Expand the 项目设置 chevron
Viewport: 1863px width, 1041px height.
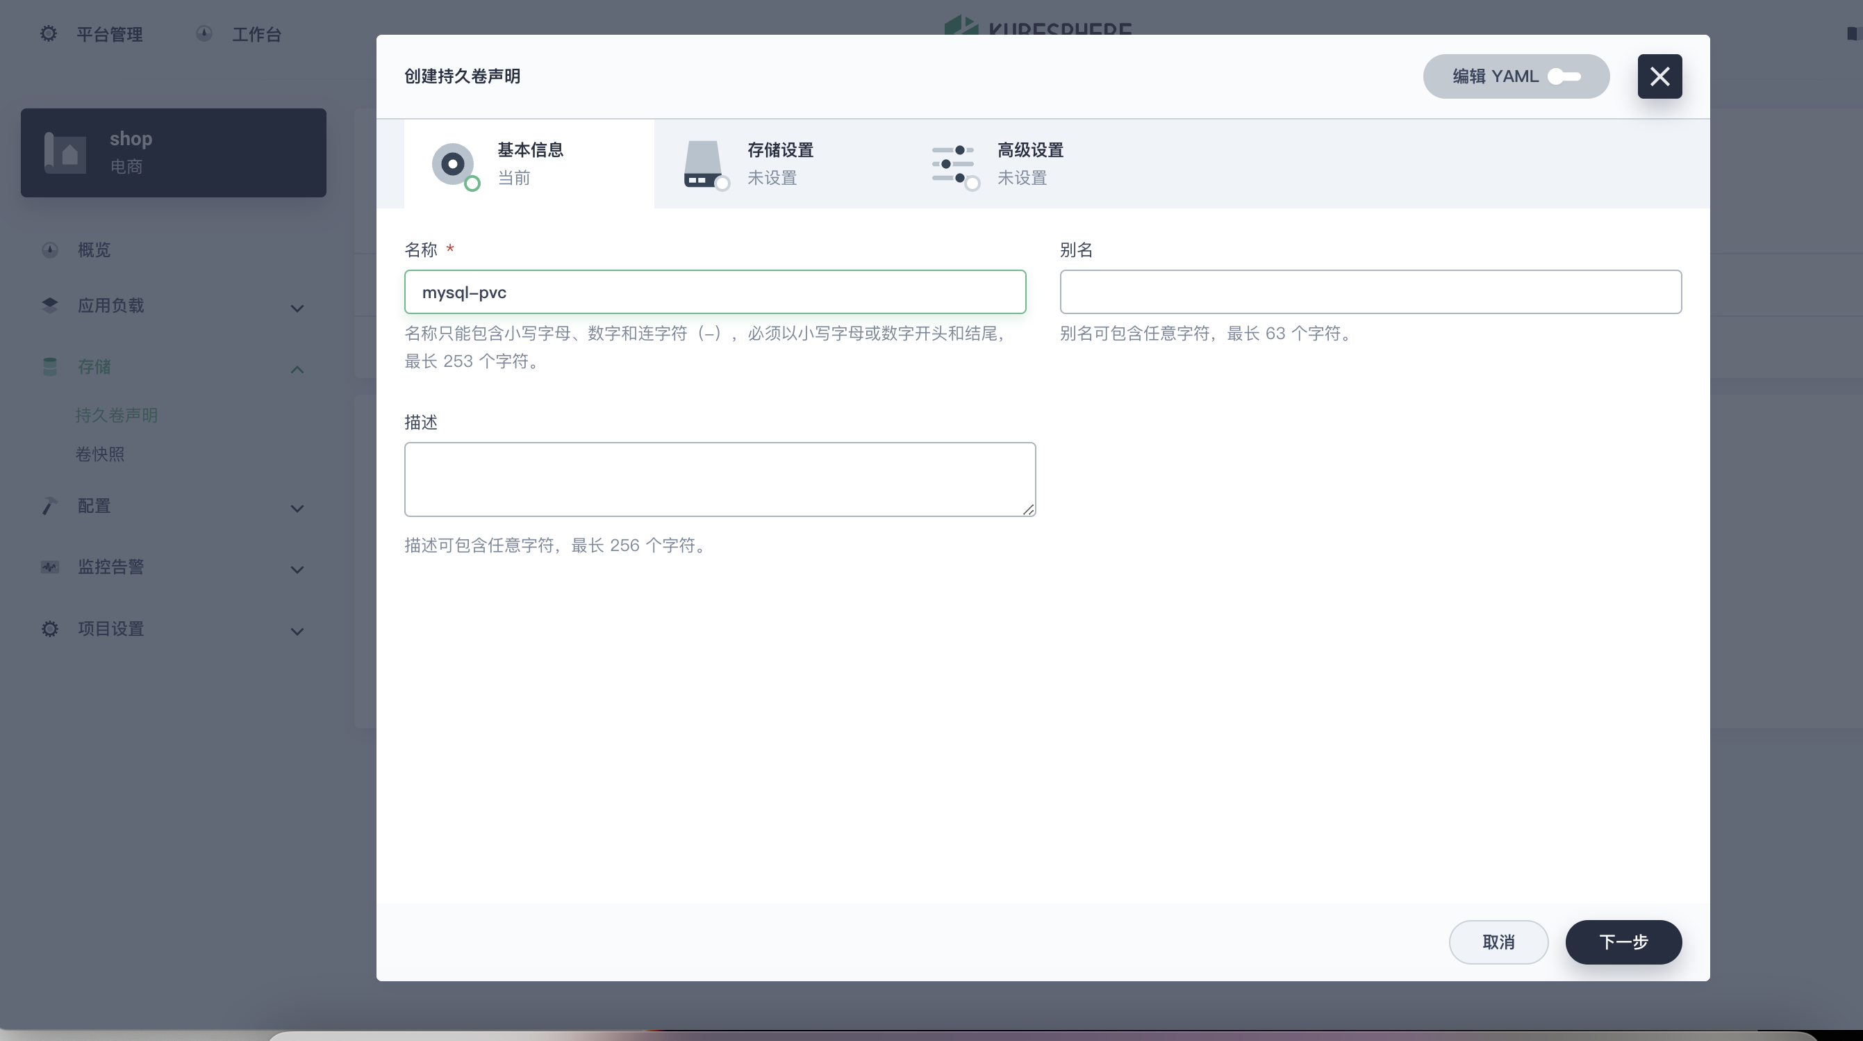tap(297, 632)
